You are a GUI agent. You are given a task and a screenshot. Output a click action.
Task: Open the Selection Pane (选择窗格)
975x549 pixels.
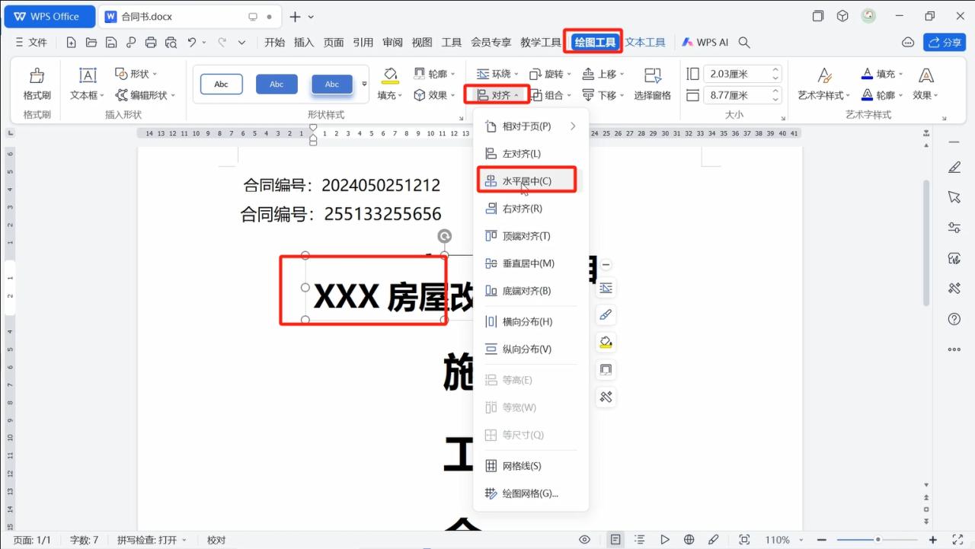point(653,84)
